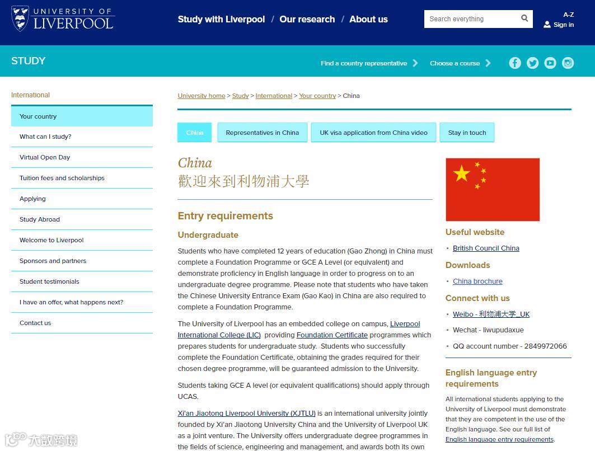Viewport: 595px width, 451px height.
Task: Open the Twitter icon
Action: [x=532, y=63]
